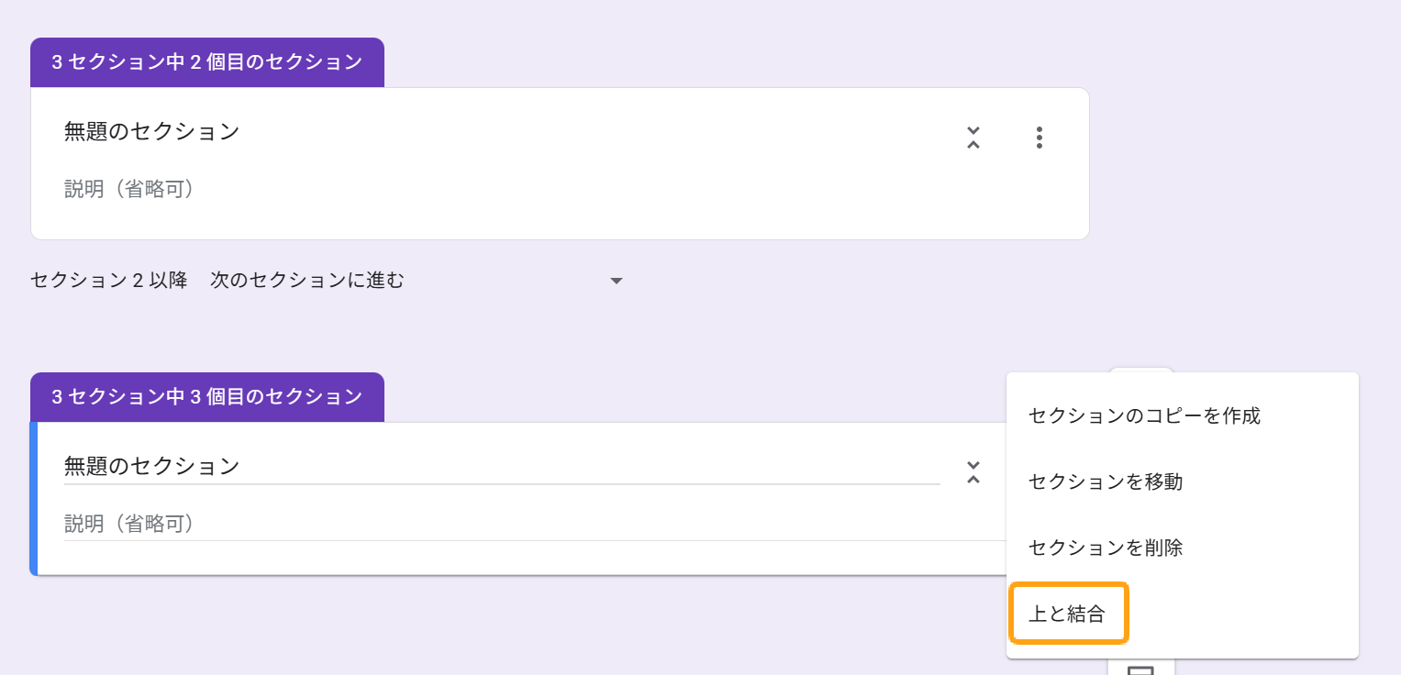The image size is (1401, 675).
Task: Click the toolbar edge above the context menu
Action: click(1140, 370)
